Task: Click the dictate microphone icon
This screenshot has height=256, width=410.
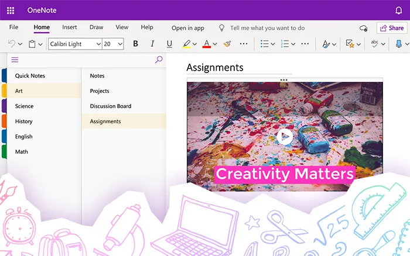Action: [399, 44]
